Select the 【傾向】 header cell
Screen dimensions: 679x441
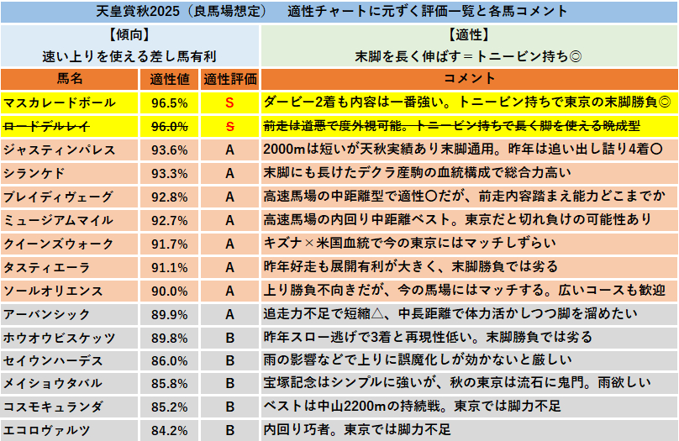pyautogui.click(x=129, y=35)
